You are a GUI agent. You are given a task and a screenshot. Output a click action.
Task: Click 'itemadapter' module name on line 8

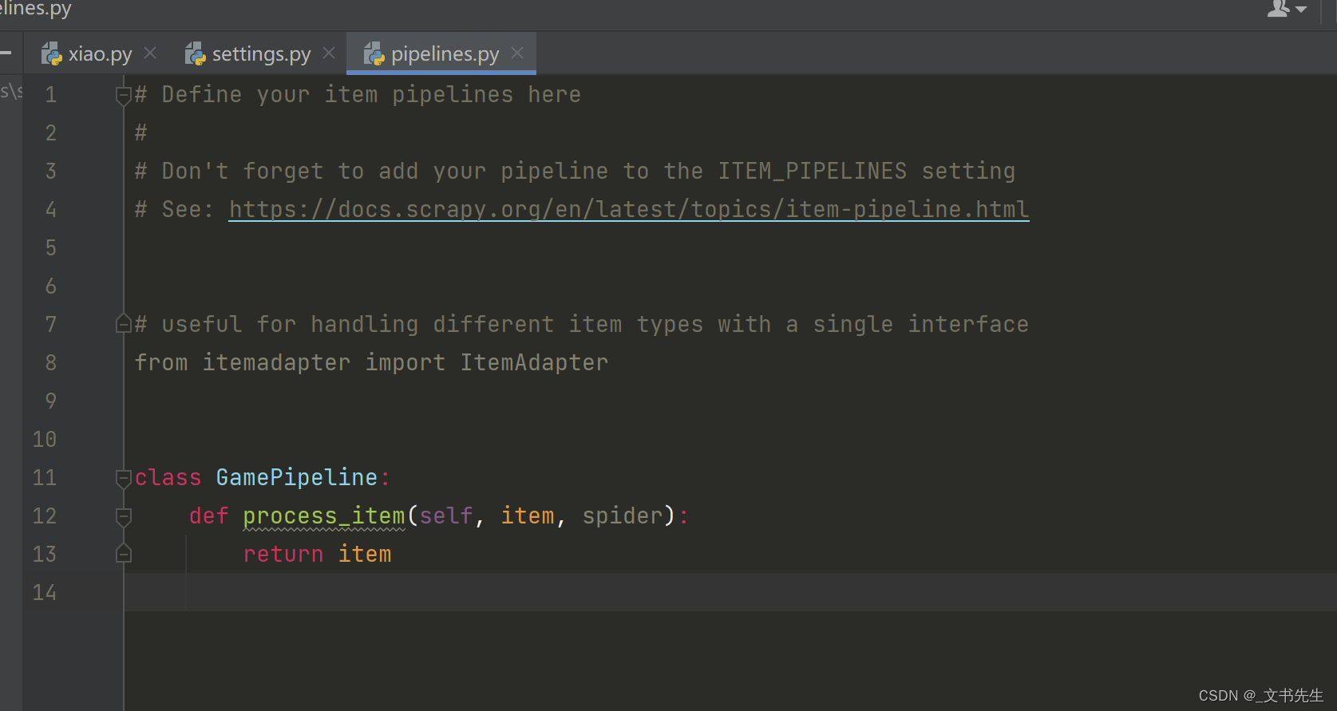point(276,362)
